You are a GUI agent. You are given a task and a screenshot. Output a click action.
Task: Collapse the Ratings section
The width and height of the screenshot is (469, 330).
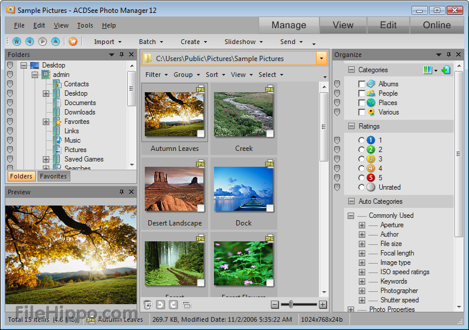351,126
